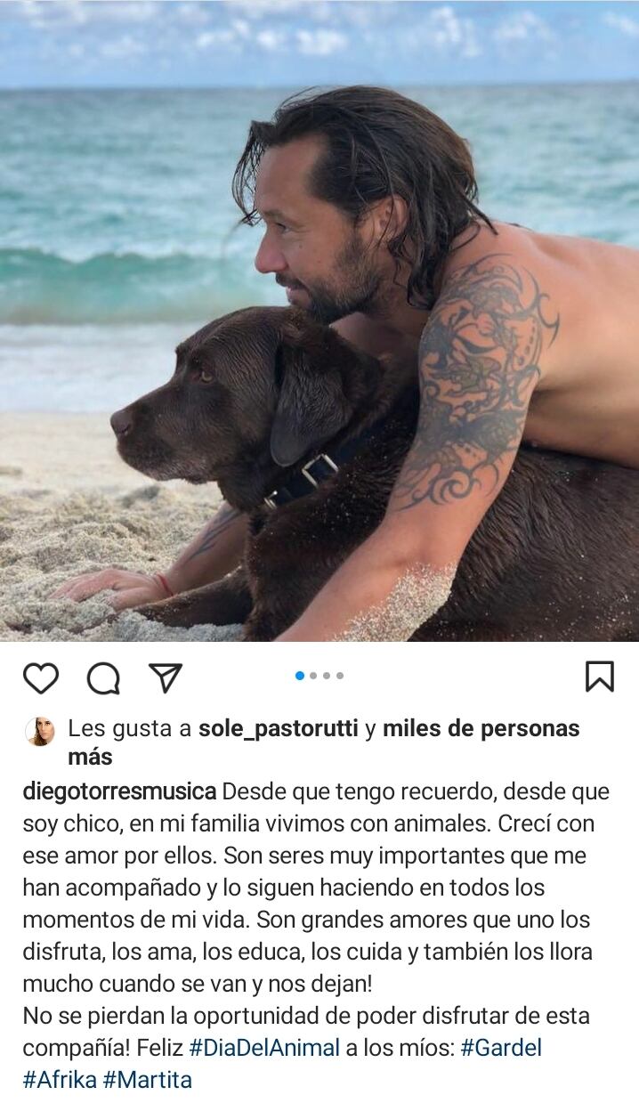Jump to the third carousel dot

327,676
